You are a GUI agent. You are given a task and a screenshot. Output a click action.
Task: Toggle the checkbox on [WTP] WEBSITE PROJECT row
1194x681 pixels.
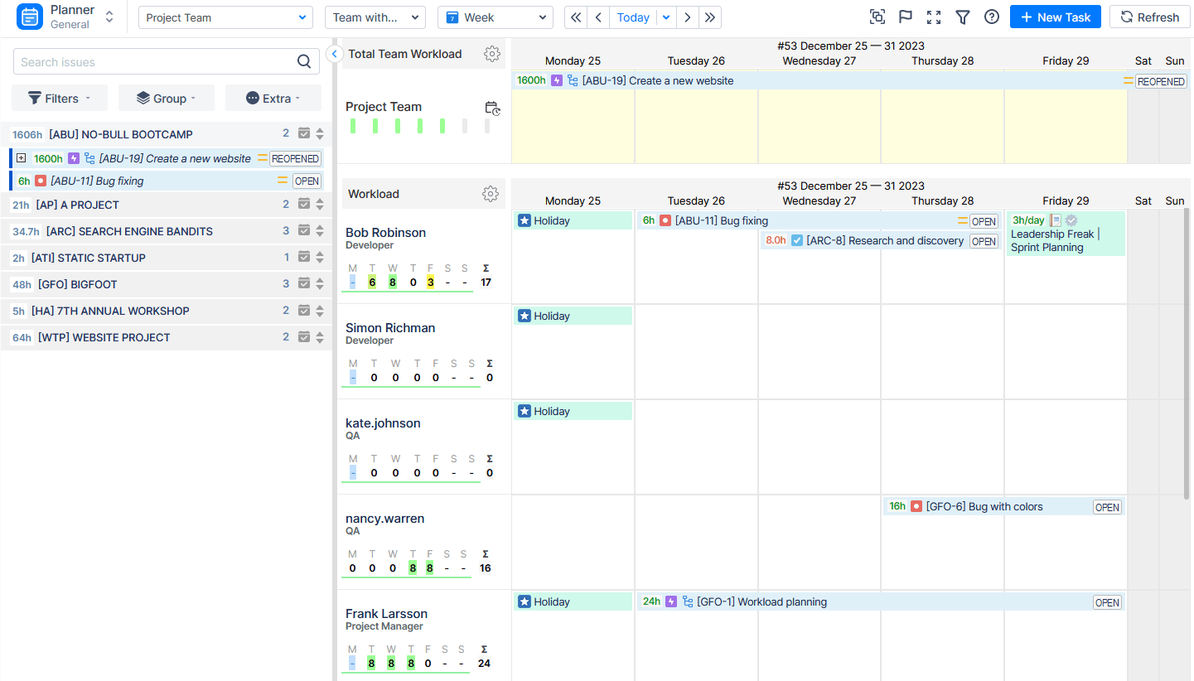pos(302,337)
